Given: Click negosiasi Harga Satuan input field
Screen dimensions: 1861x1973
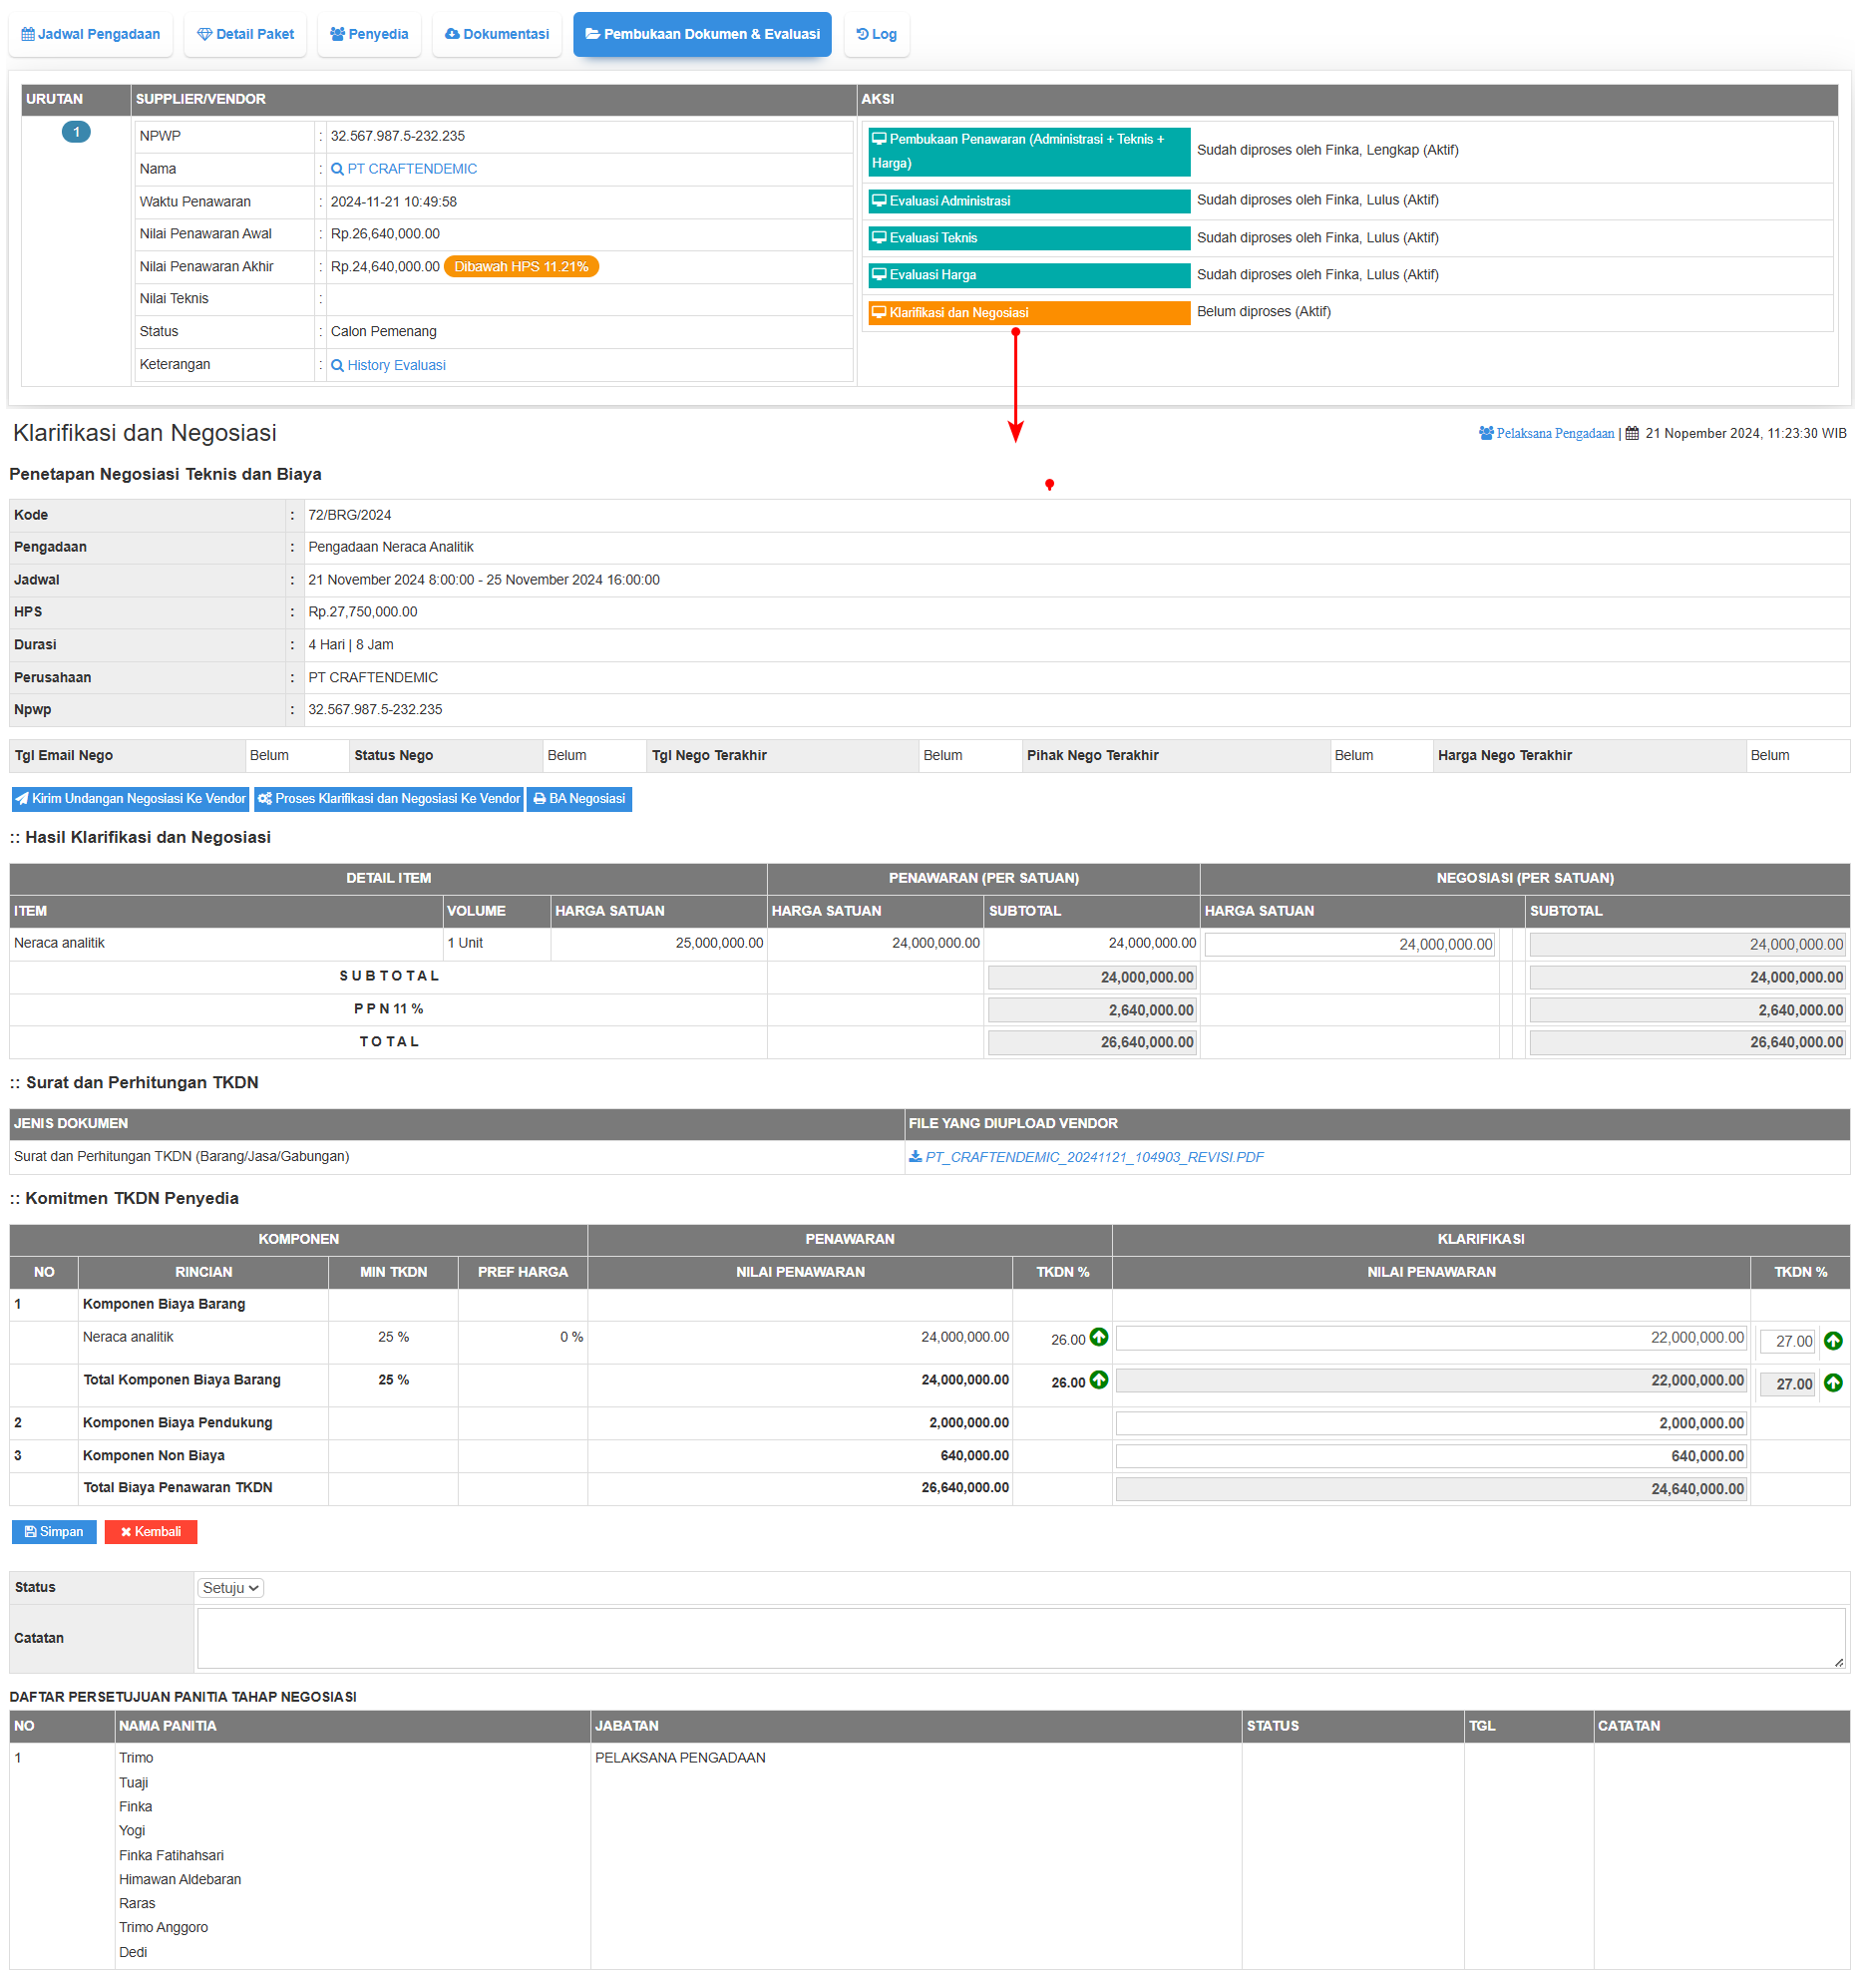Looking at the screenshot, I should 1349,945.
